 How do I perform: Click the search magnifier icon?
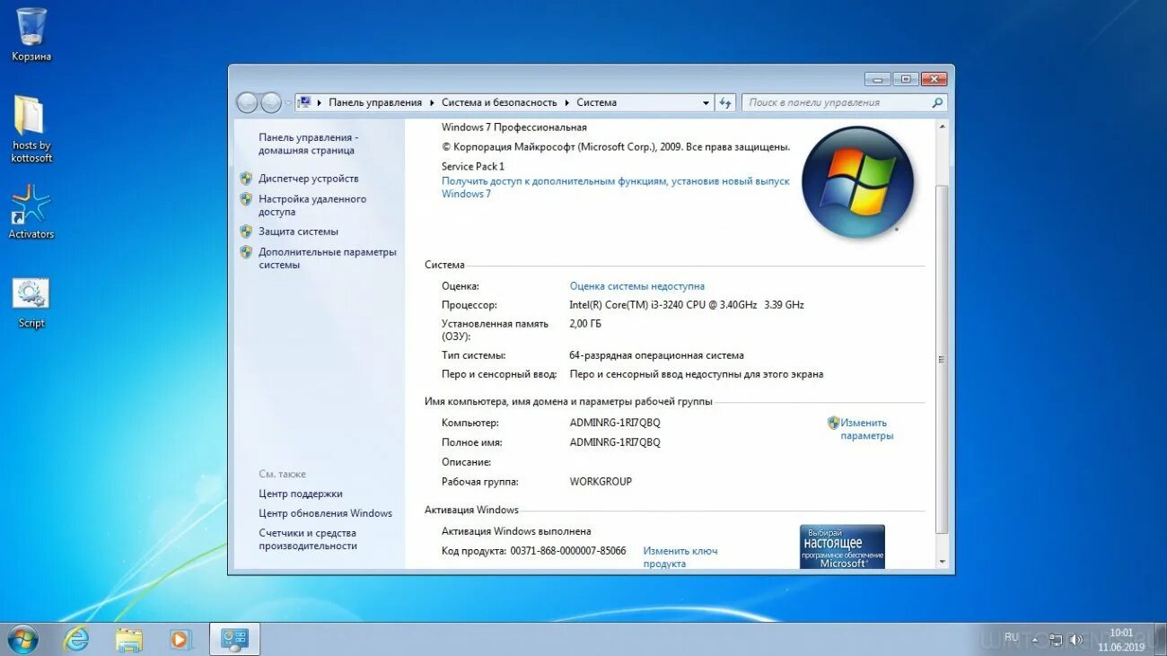click(x=937, y=102)
